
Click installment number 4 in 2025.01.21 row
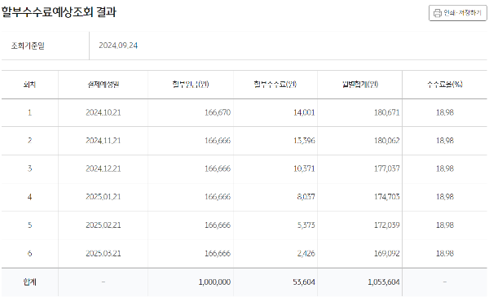pos(29,197)
